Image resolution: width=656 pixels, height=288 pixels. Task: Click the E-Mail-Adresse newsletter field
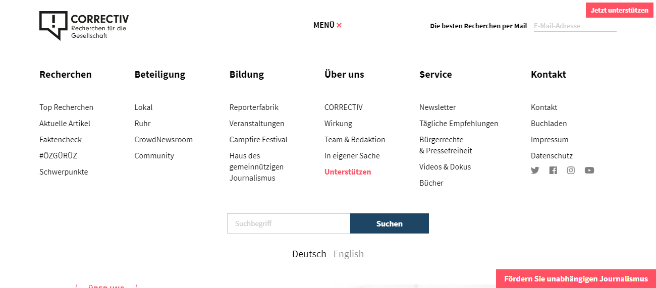click(x=575, y=26)
